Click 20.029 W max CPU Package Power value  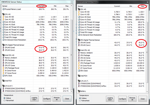(141, 63)
